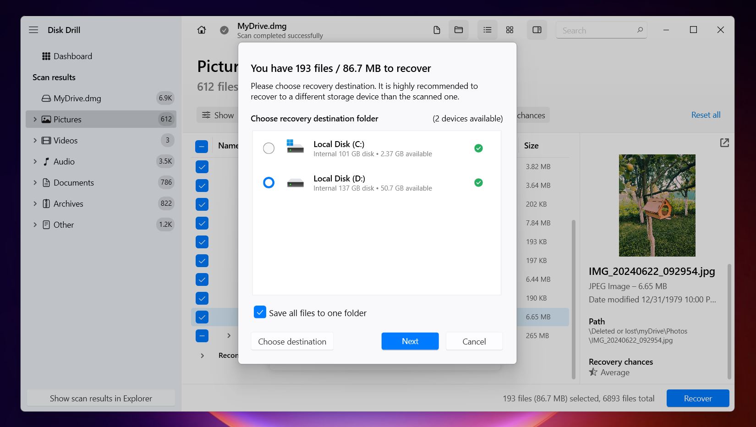Click green checkmark for Local Disk (C:)

point(478,148)
